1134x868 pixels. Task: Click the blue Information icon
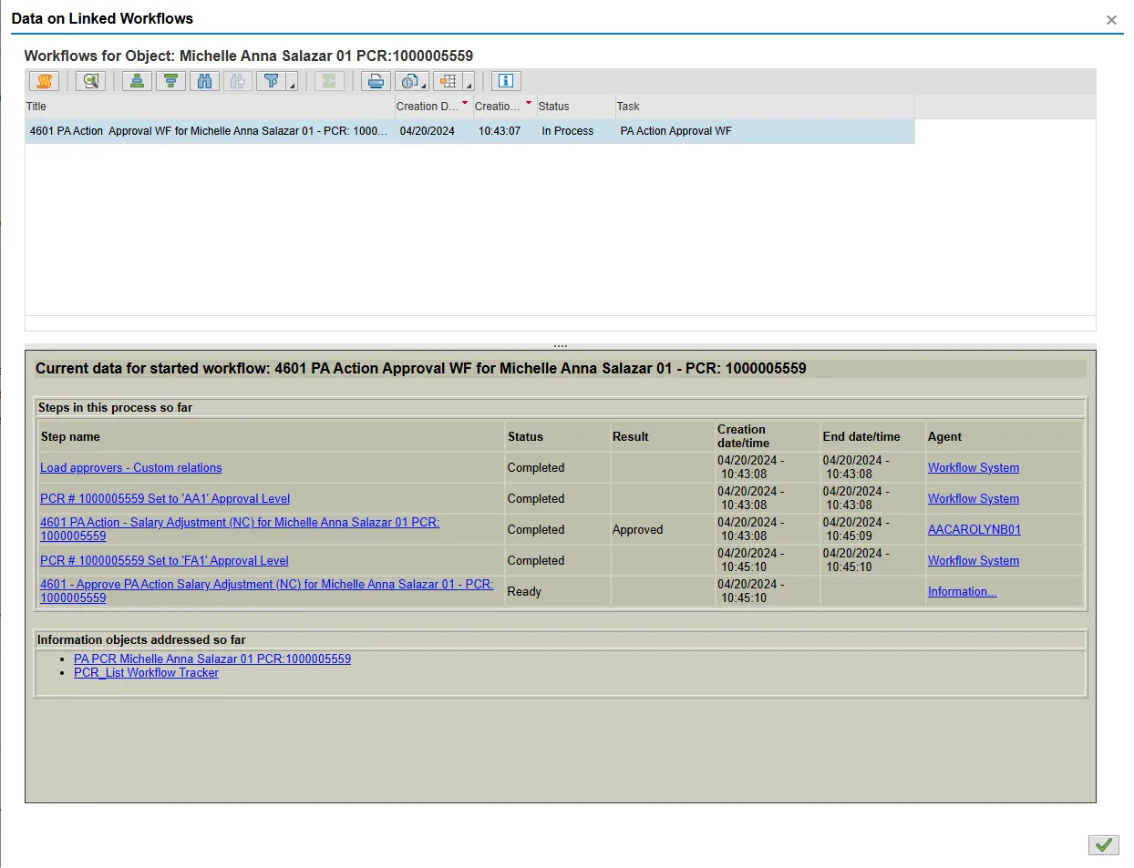tap(506, 81)
